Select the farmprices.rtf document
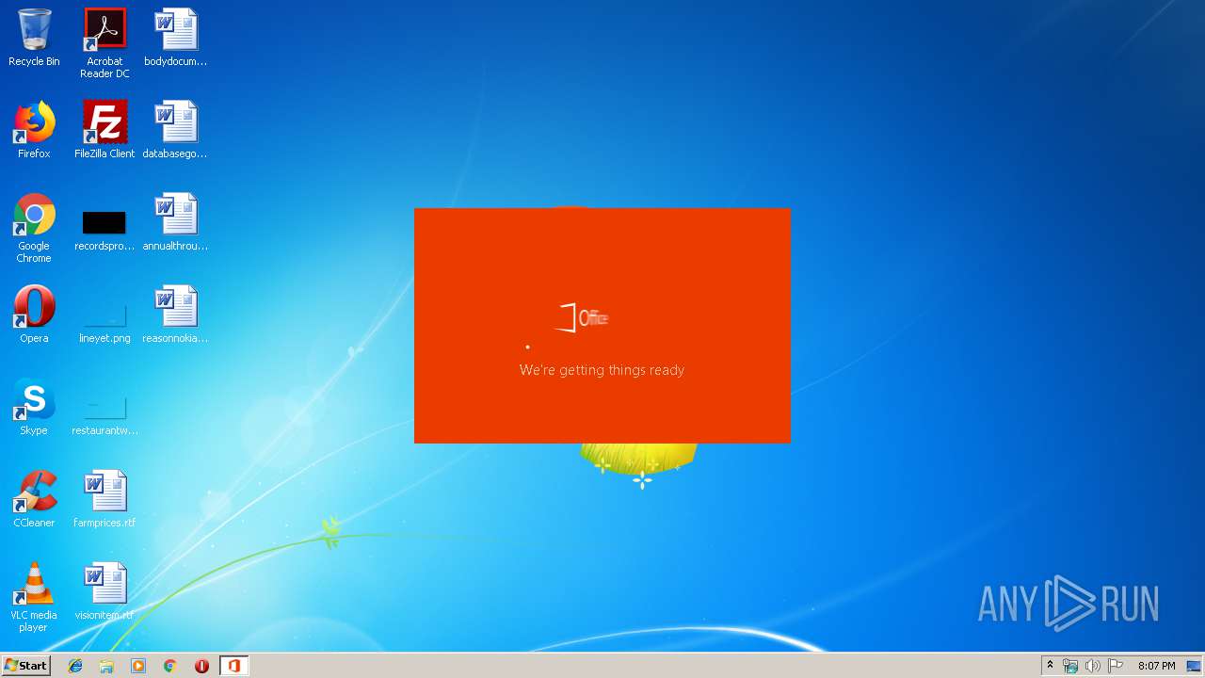The image size is (1205, 678). pos(104,500)
